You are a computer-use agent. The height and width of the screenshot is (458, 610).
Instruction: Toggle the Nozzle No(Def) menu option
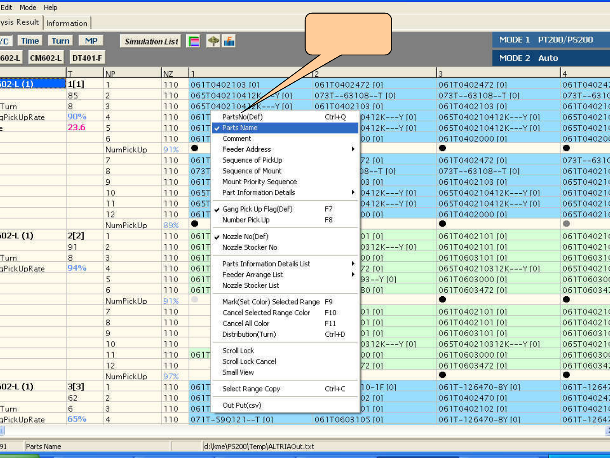pyautogui.click(x=245, y=237)
